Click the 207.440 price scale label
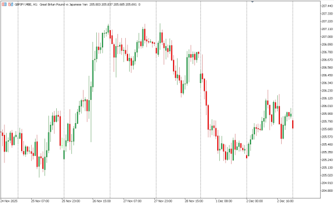This screenshot has width=334, height=204. tap(327, 6)
